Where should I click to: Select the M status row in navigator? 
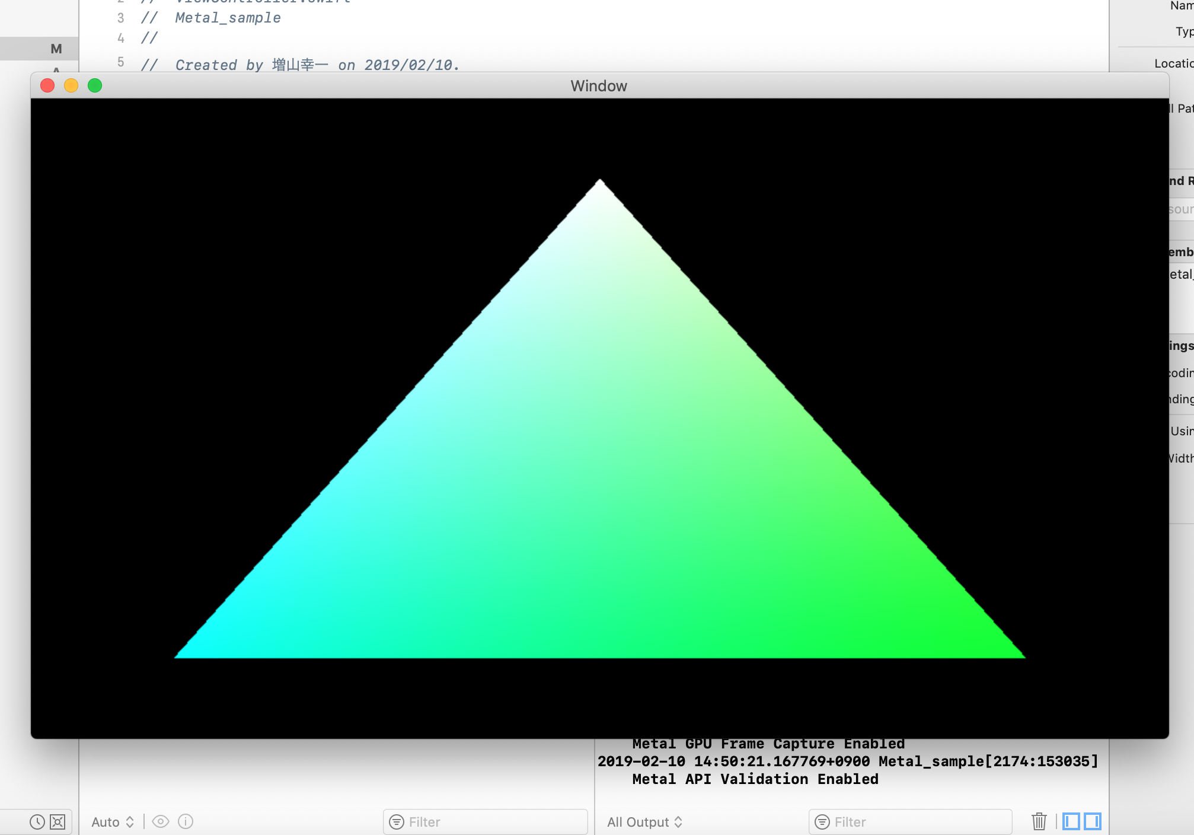point(39,49)
